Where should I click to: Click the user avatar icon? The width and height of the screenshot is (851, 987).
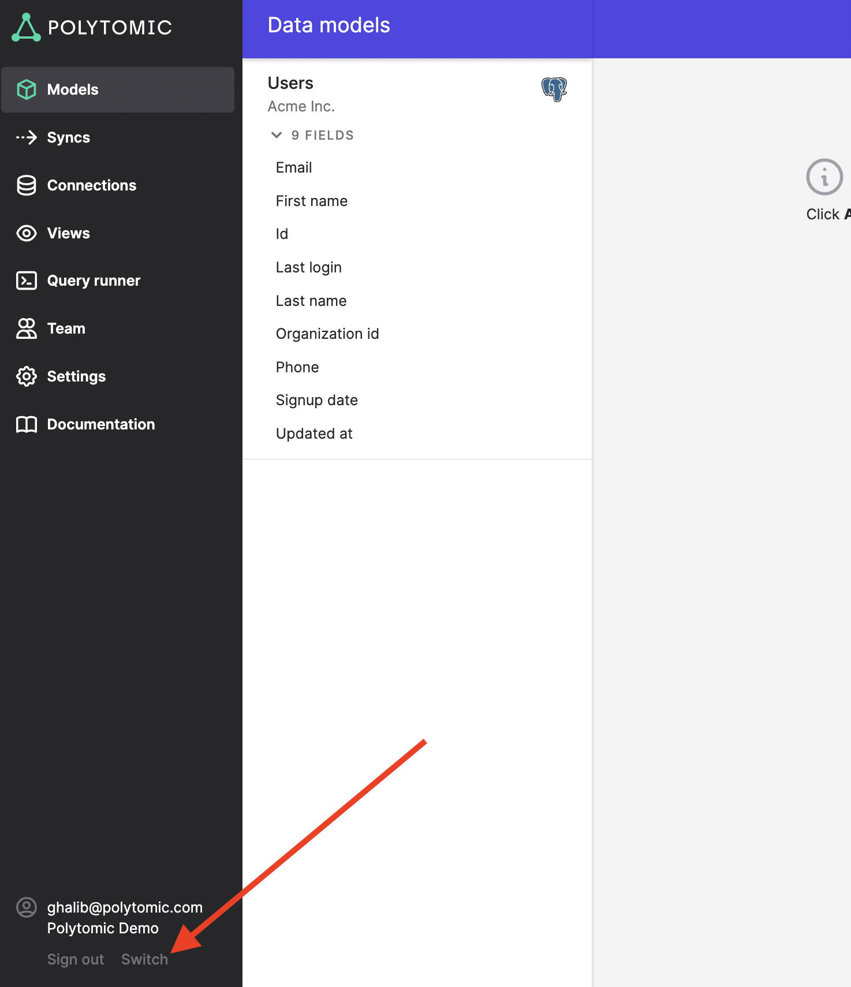click(x=27, y=907)
